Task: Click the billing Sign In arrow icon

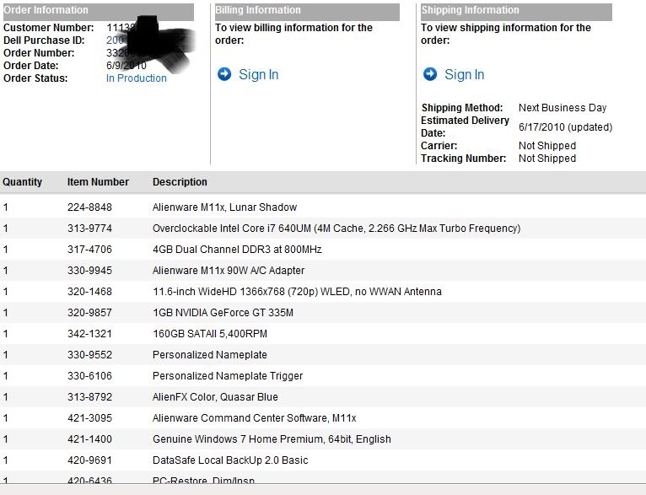Action: coord(224,74)
